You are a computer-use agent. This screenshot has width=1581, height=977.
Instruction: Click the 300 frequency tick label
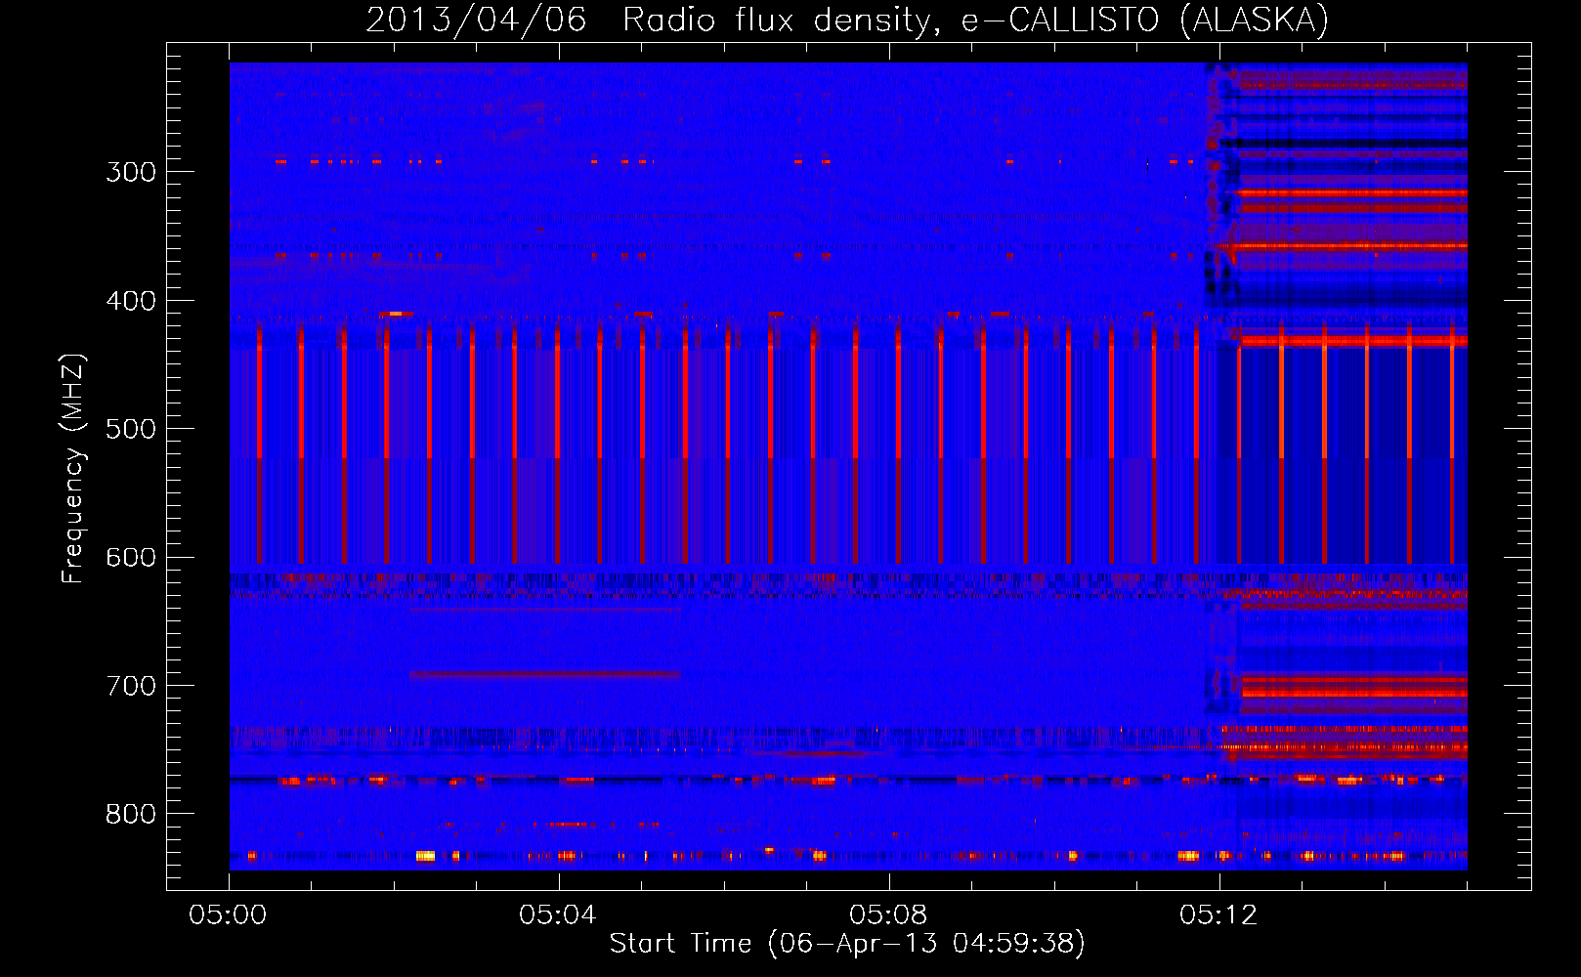coord(131,172)
